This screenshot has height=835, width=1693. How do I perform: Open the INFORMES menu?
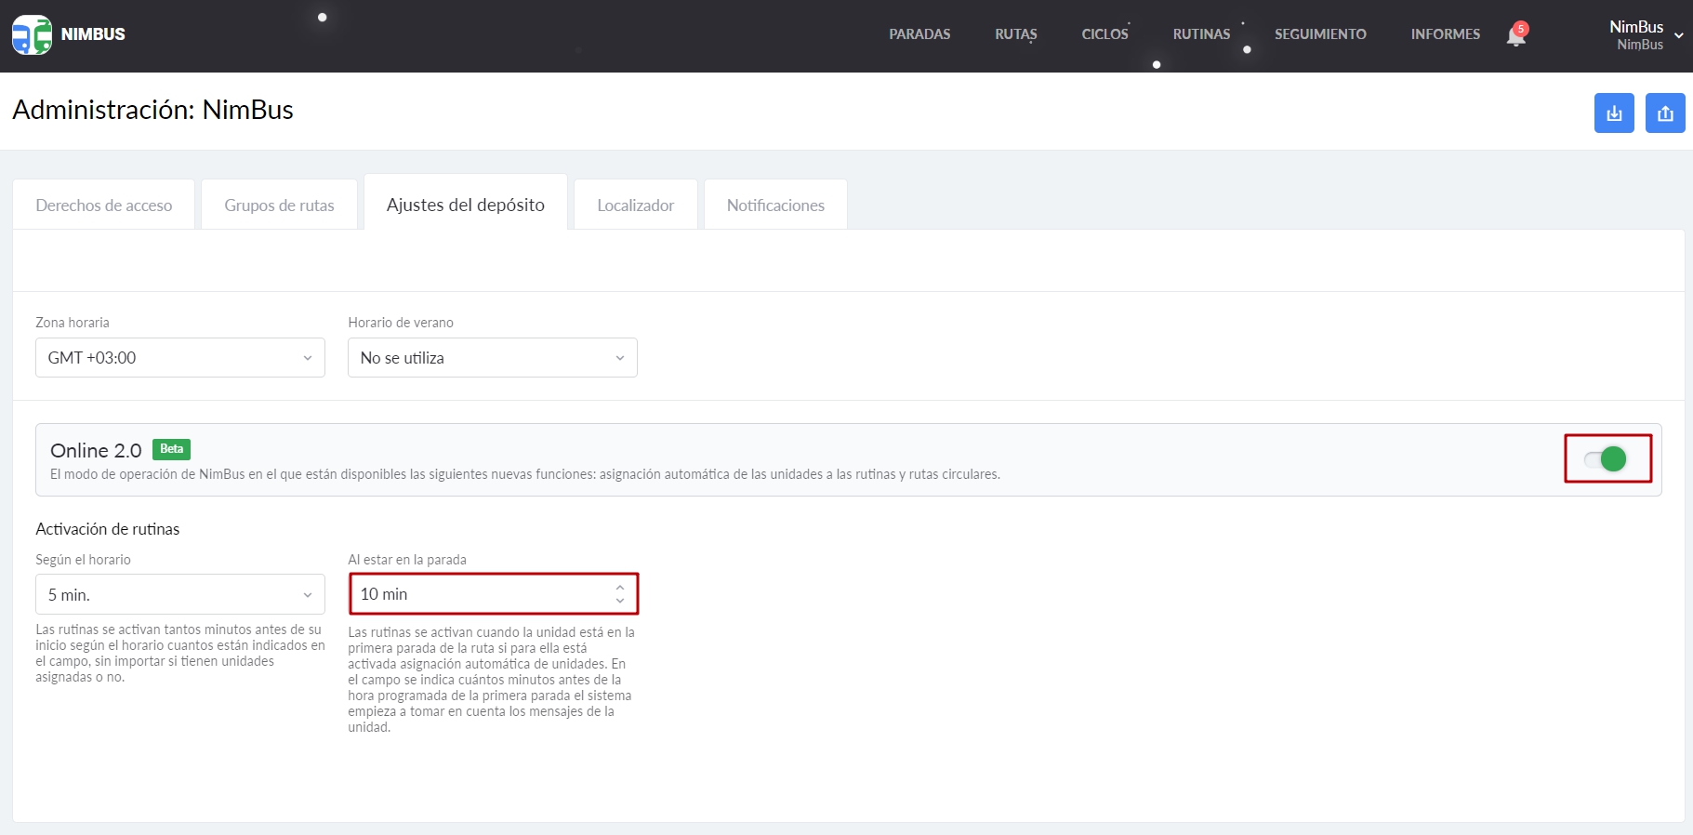tap(1445, 34)
